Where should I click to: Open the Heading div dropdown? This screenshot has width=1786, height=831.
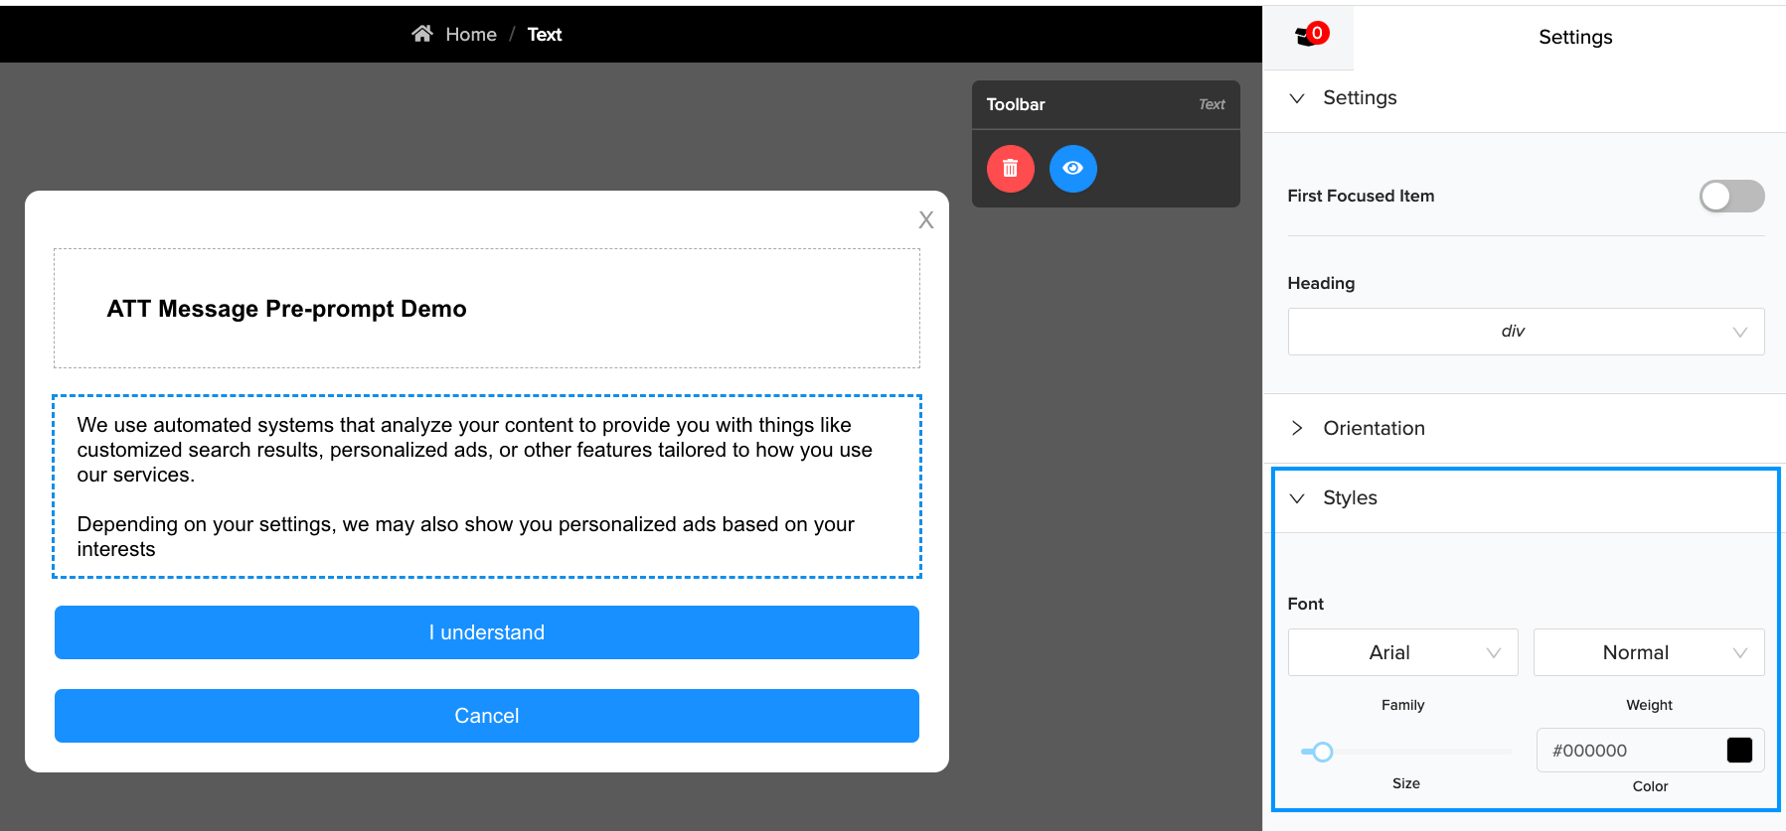pyautogui.click(x=1525, y=332)
